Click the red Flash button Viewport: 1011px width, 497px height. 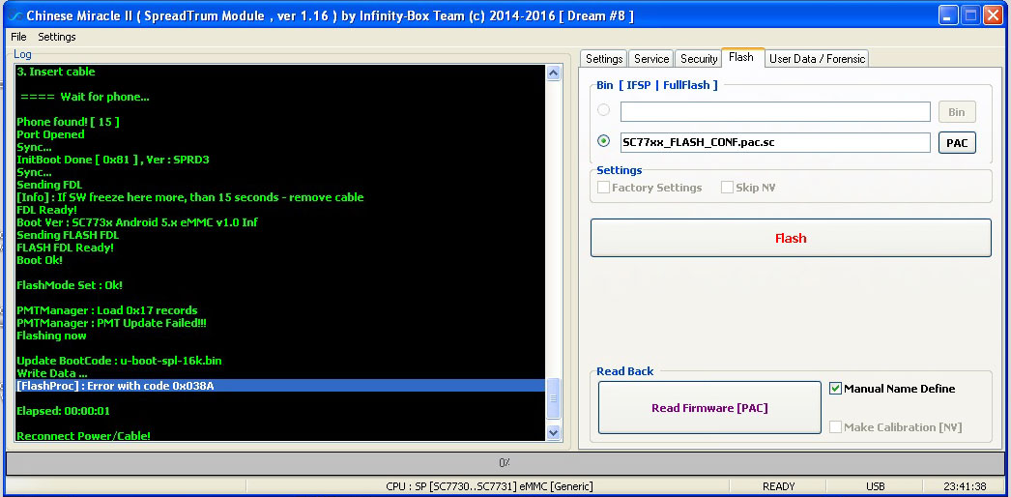tap(791, 238)
